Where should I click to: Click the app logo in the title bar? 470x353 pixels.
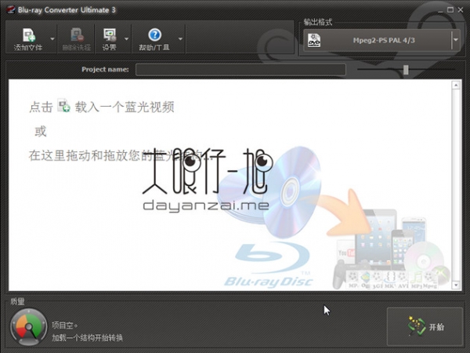11,9
